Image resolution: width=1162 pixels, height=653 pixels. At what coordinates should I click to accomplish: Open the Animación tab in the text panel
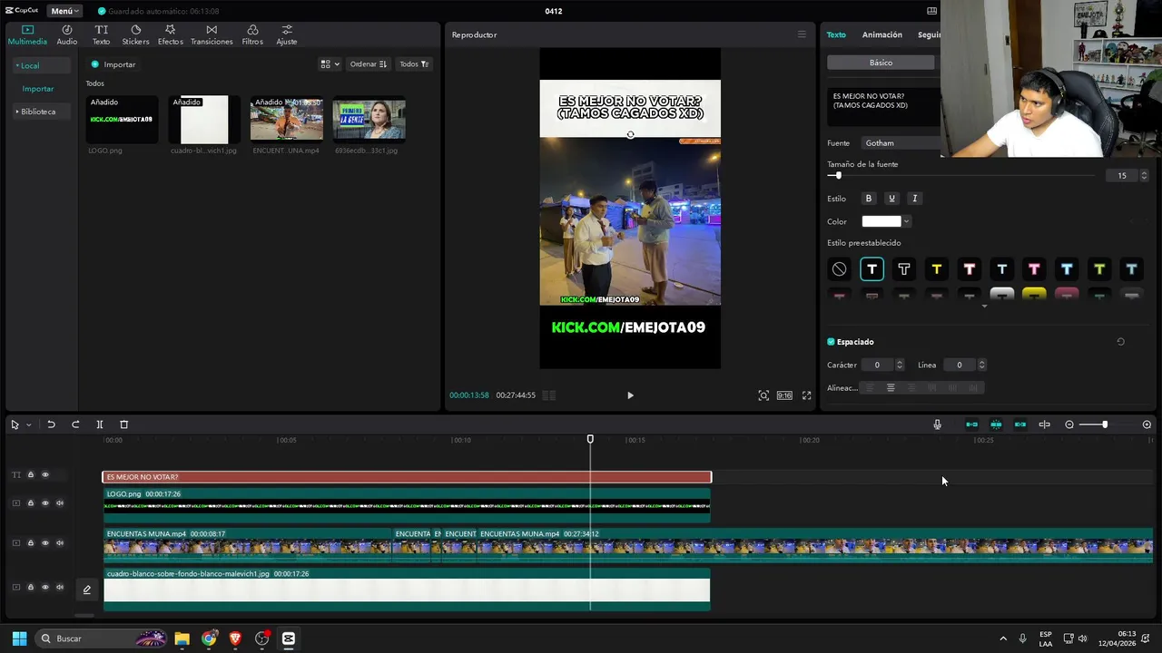click(x=881, y=34)
